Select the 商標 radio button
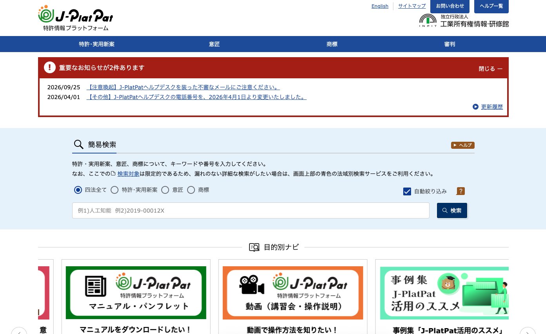The width and height of the screenshot is (546, 334). pyautogui.click(x=191, y=190)
